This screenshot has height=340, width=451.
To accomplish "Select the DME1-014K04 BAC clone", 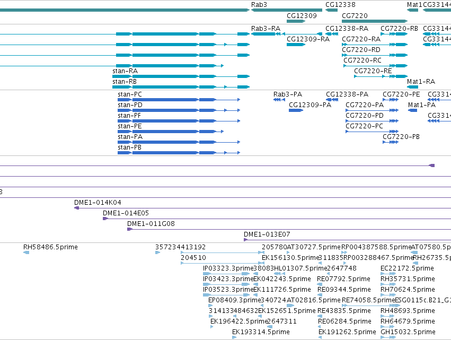I will 262,208.
